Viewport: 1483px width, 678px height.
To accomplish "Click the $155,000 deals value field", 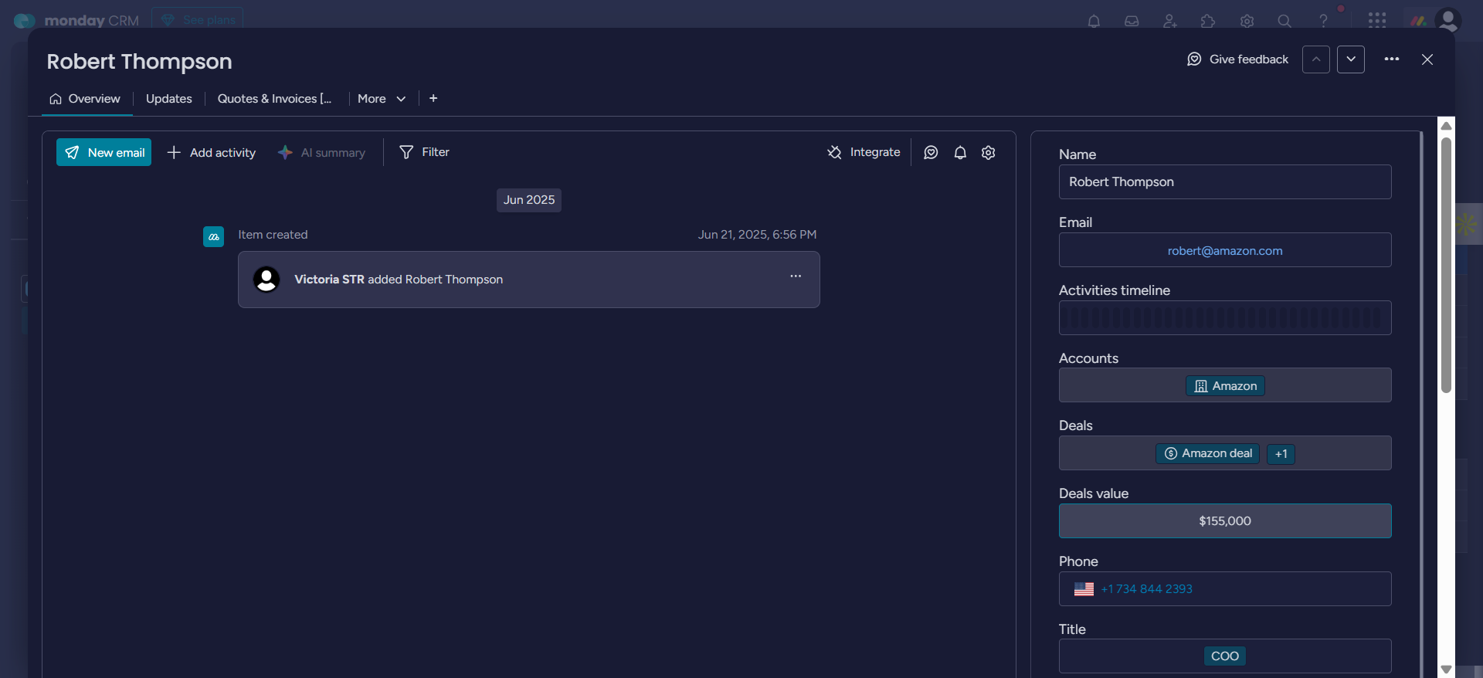I will pos(1225,521).
